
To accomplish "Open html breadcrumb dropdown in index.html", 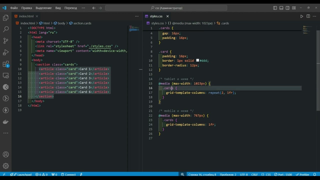I will pyautogui.click(x=44, y=23).
